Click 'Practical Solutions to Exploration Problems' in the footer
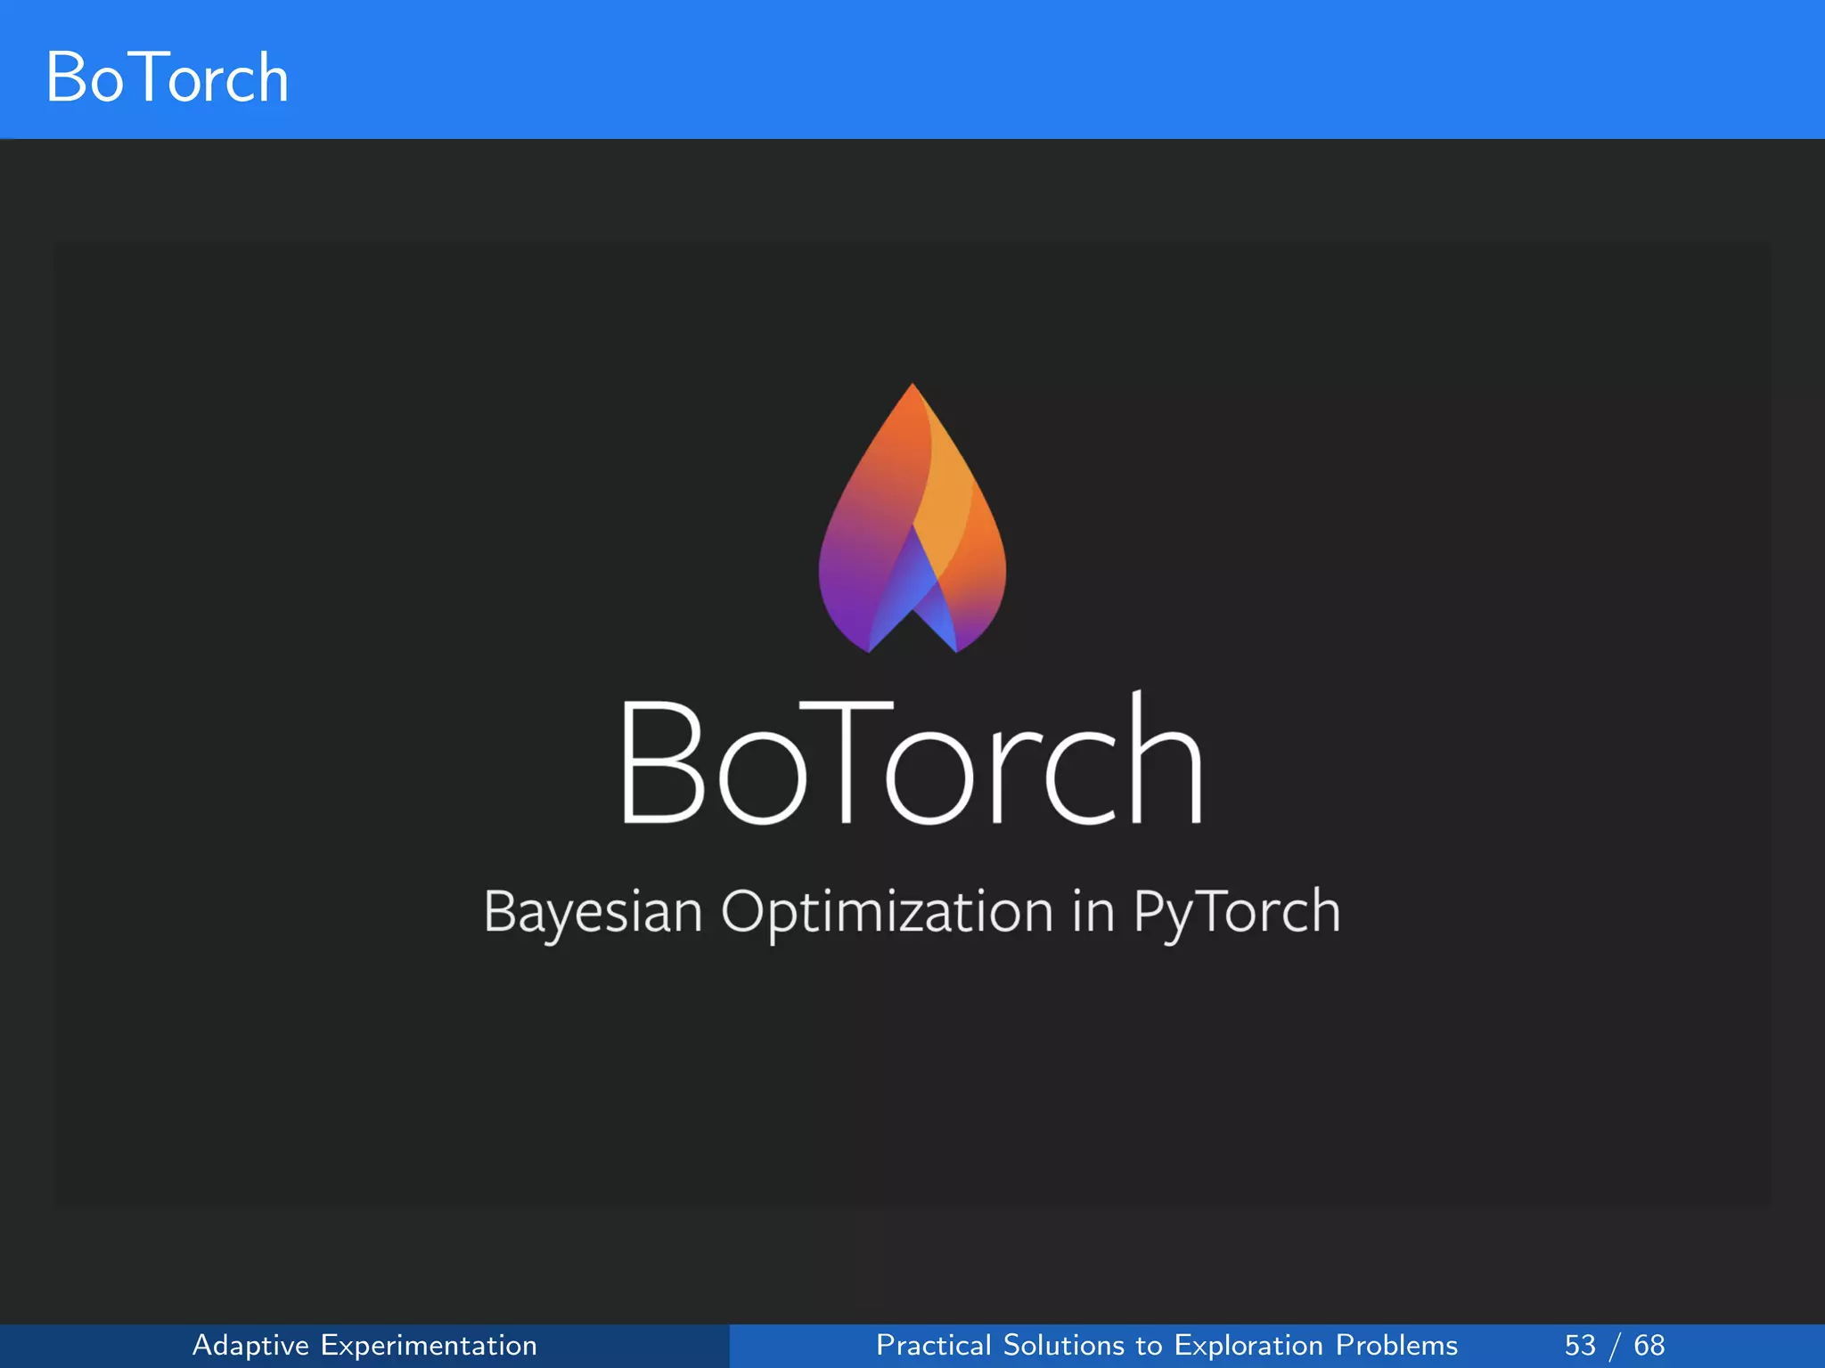 (x=1166, y=1345)
